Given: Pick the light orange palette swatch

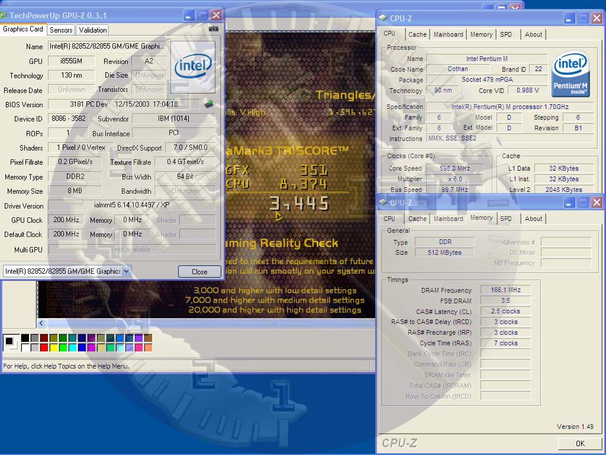Looking at the screenshot, I should point(149,347).
